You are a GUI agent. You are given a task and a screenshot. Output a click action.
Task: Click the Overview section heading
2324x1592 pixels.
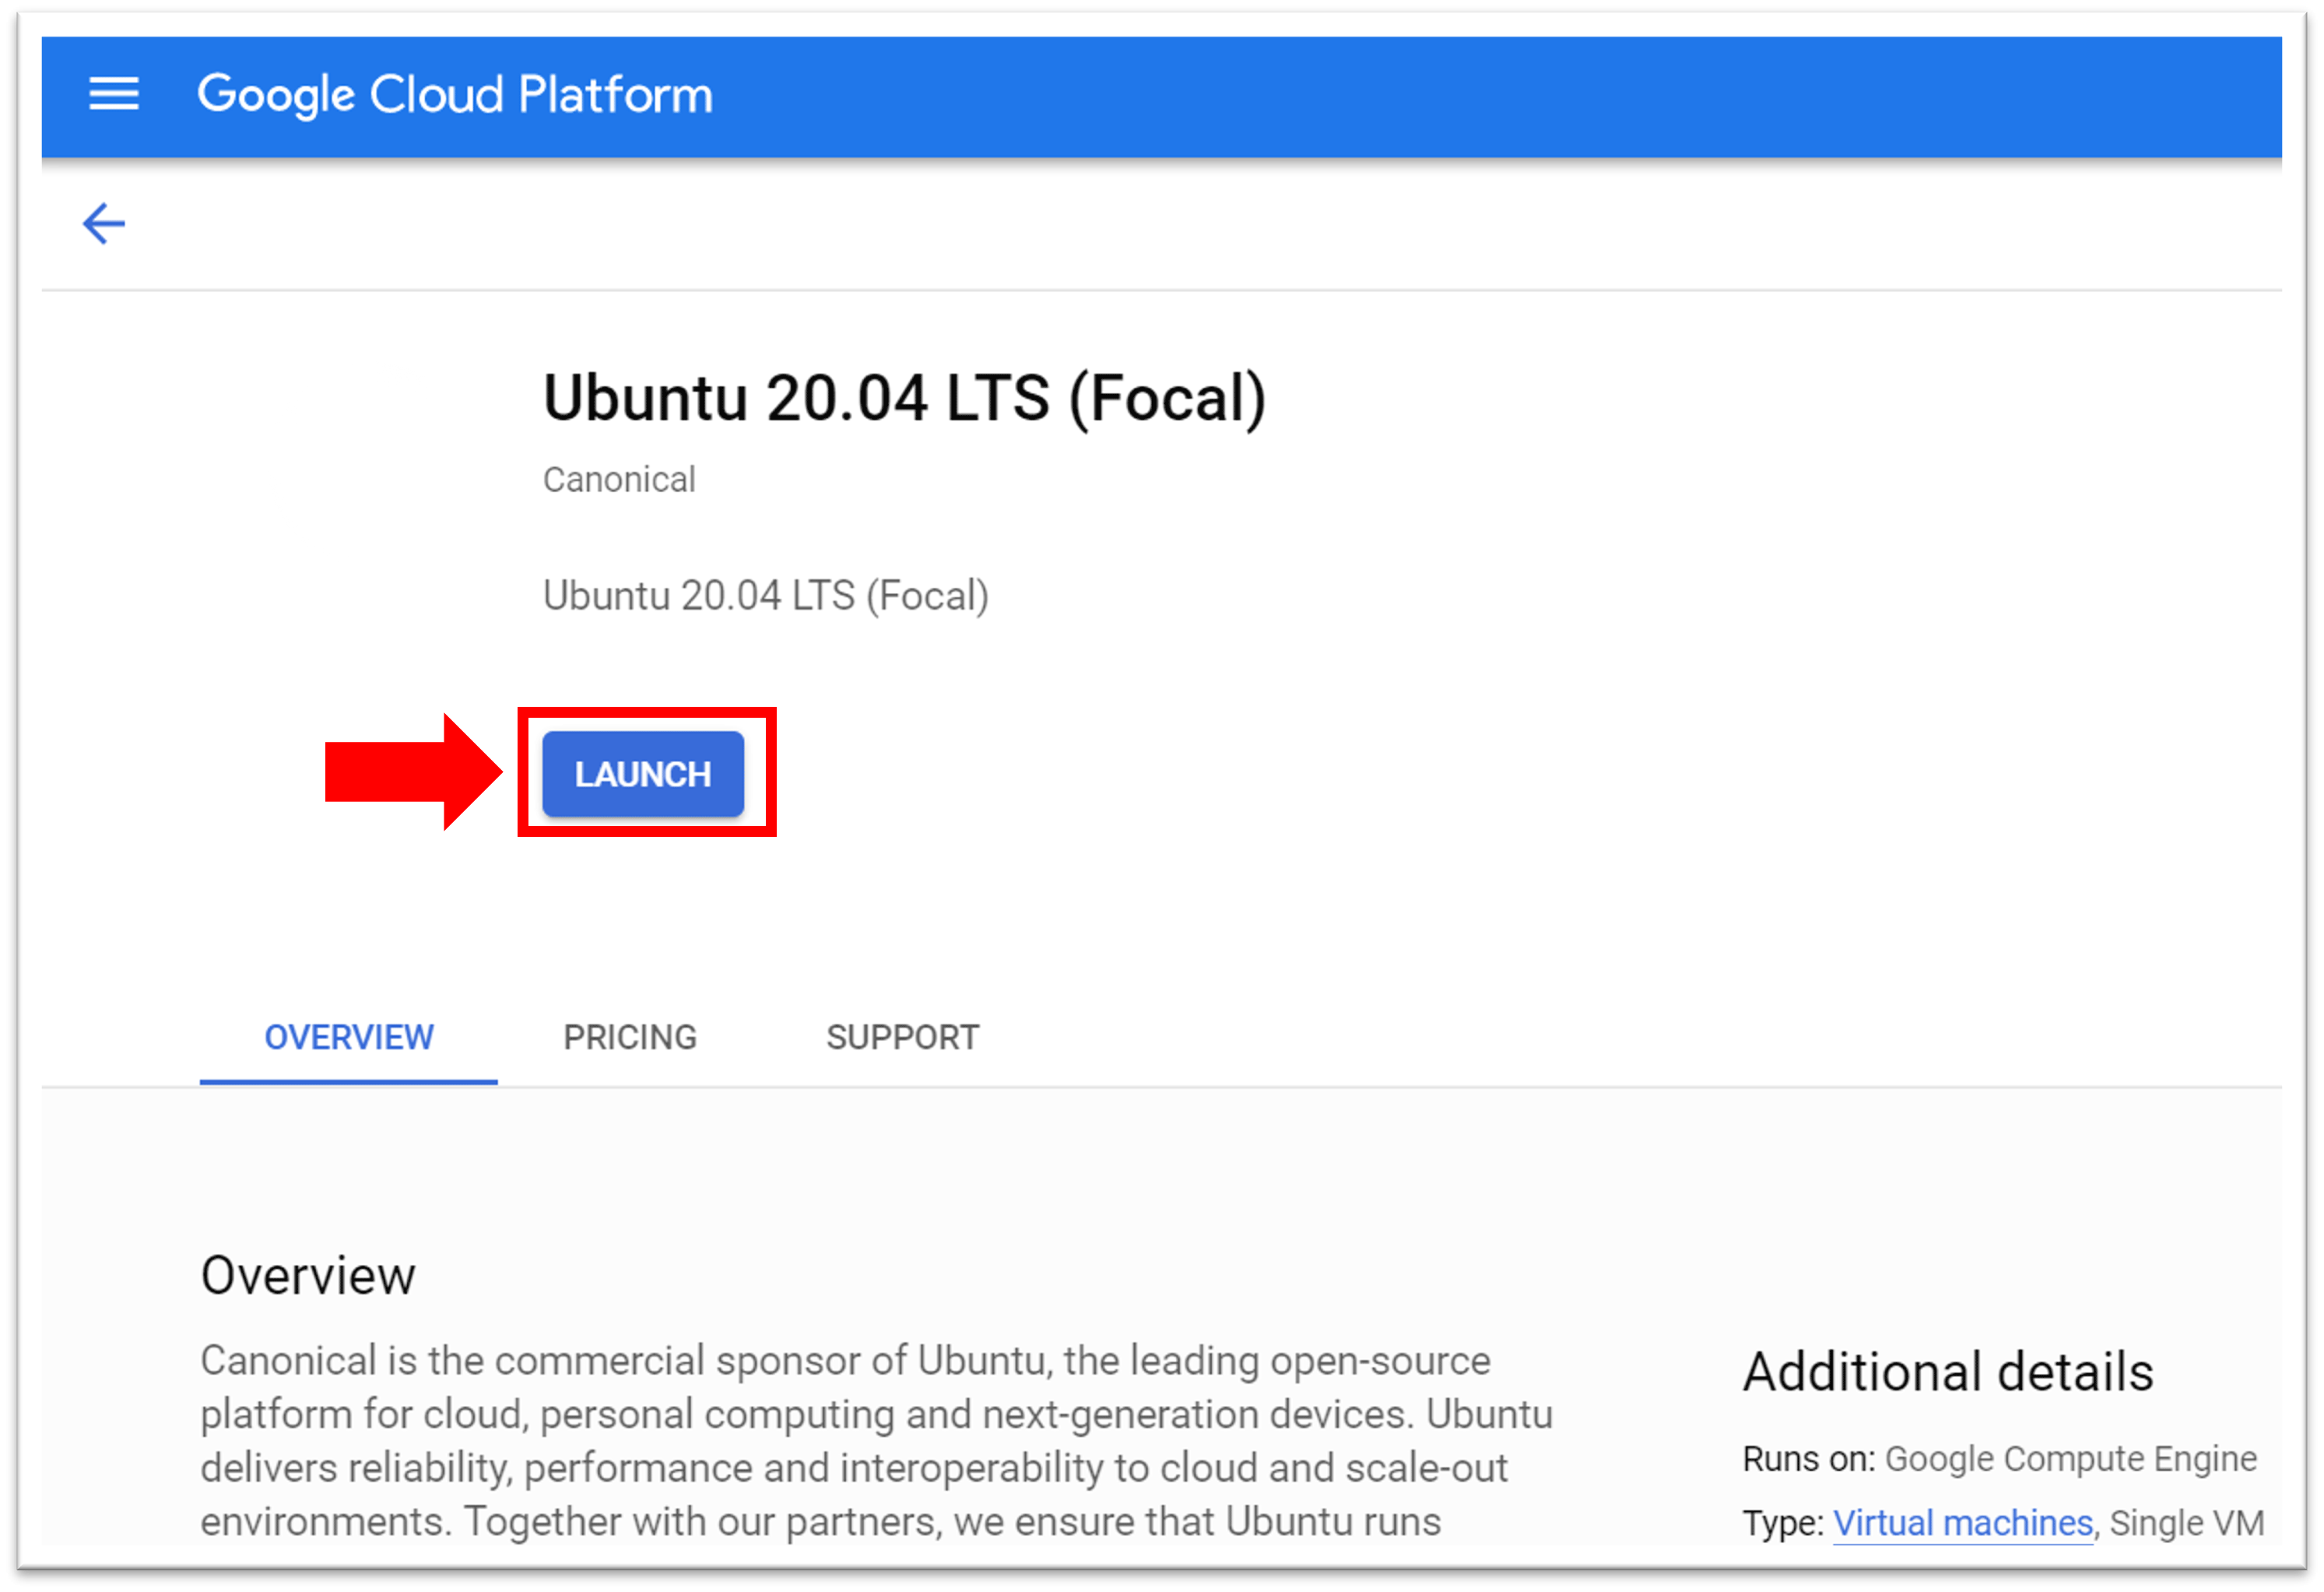(308, 1275)
